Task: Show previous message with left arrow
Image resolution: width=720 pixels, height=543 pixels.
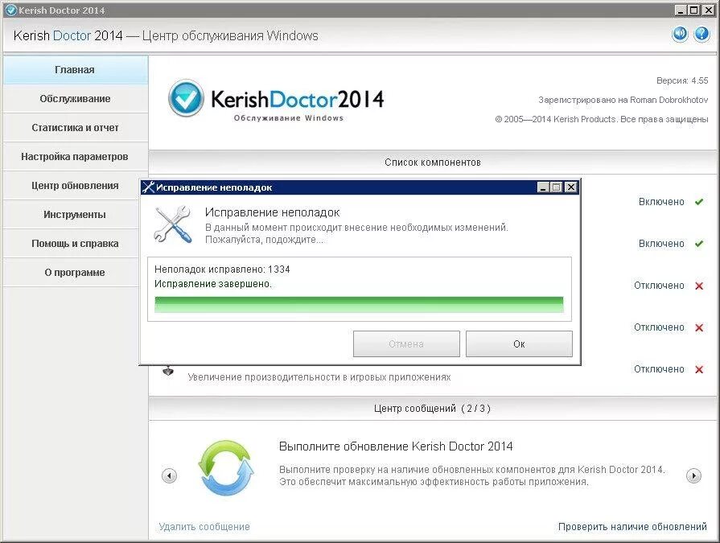Action: (x=170, y=475)
